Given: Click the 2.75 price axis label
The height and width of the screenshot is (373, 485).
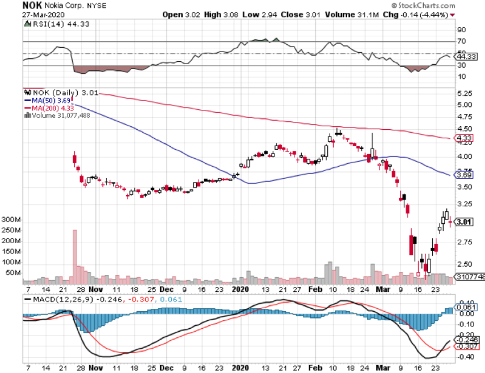Looking at the screenshot, I should click(465, 242).
